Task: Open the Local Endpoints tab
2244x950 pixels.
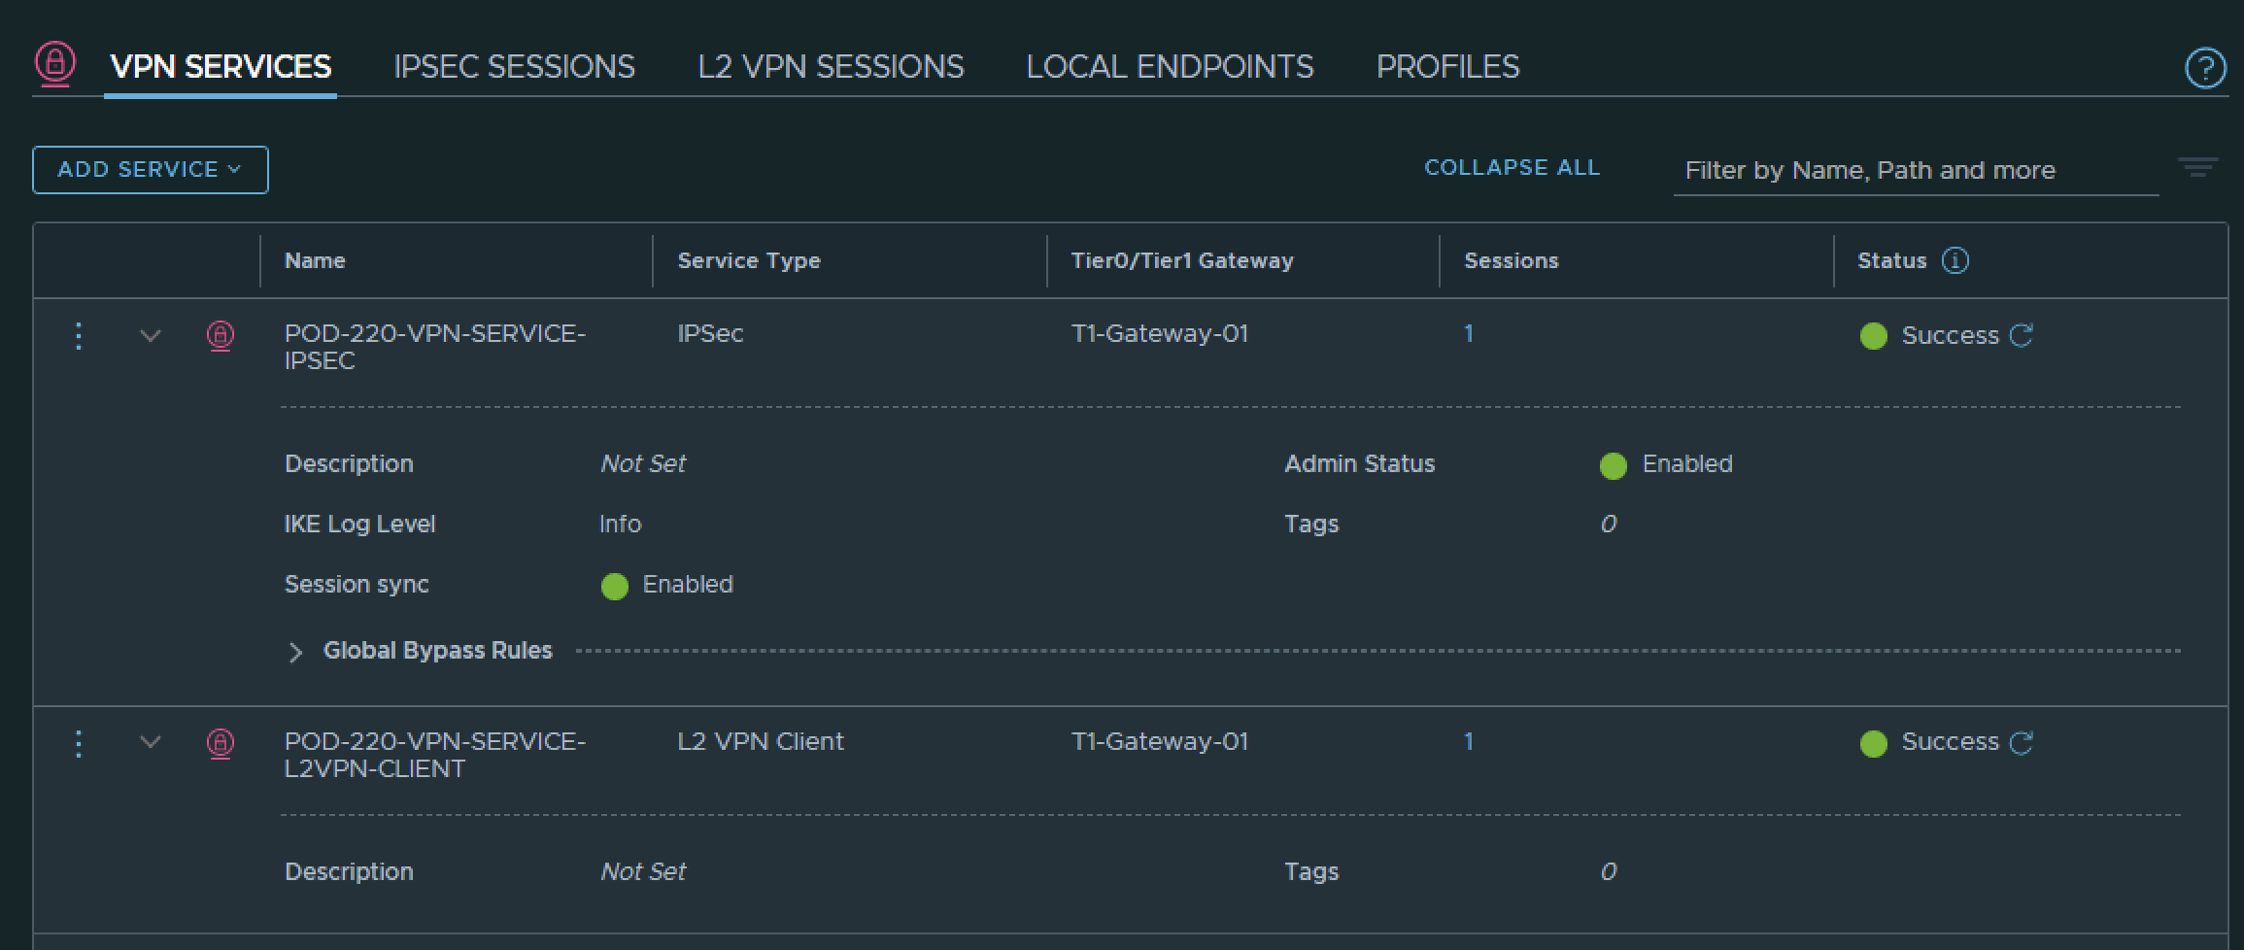Action: point(1170,67)
